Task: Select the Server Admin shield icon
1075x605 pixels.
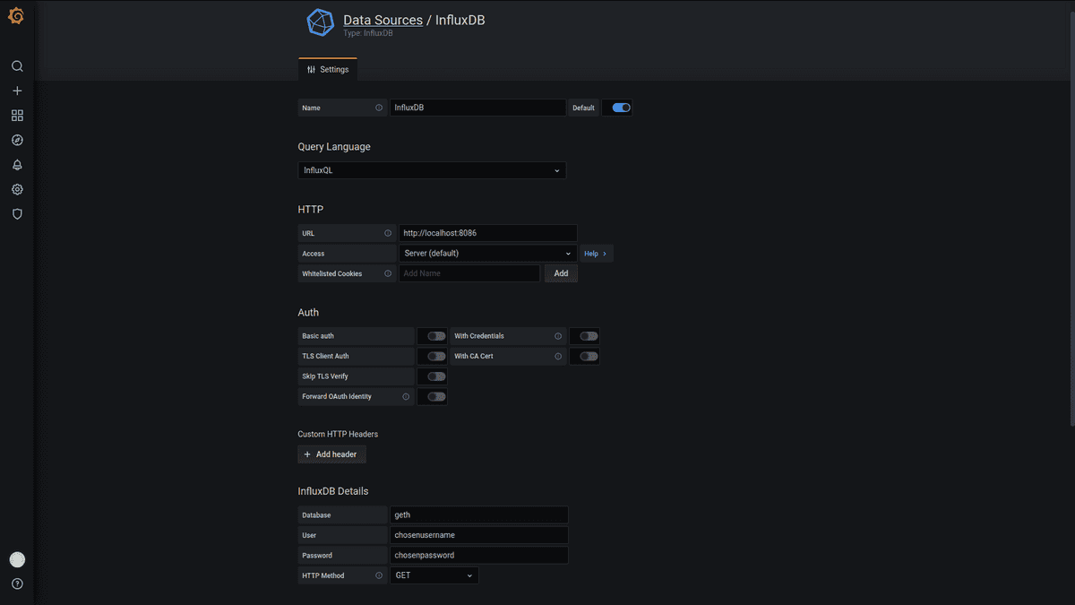Action: [x=16, y=213]
